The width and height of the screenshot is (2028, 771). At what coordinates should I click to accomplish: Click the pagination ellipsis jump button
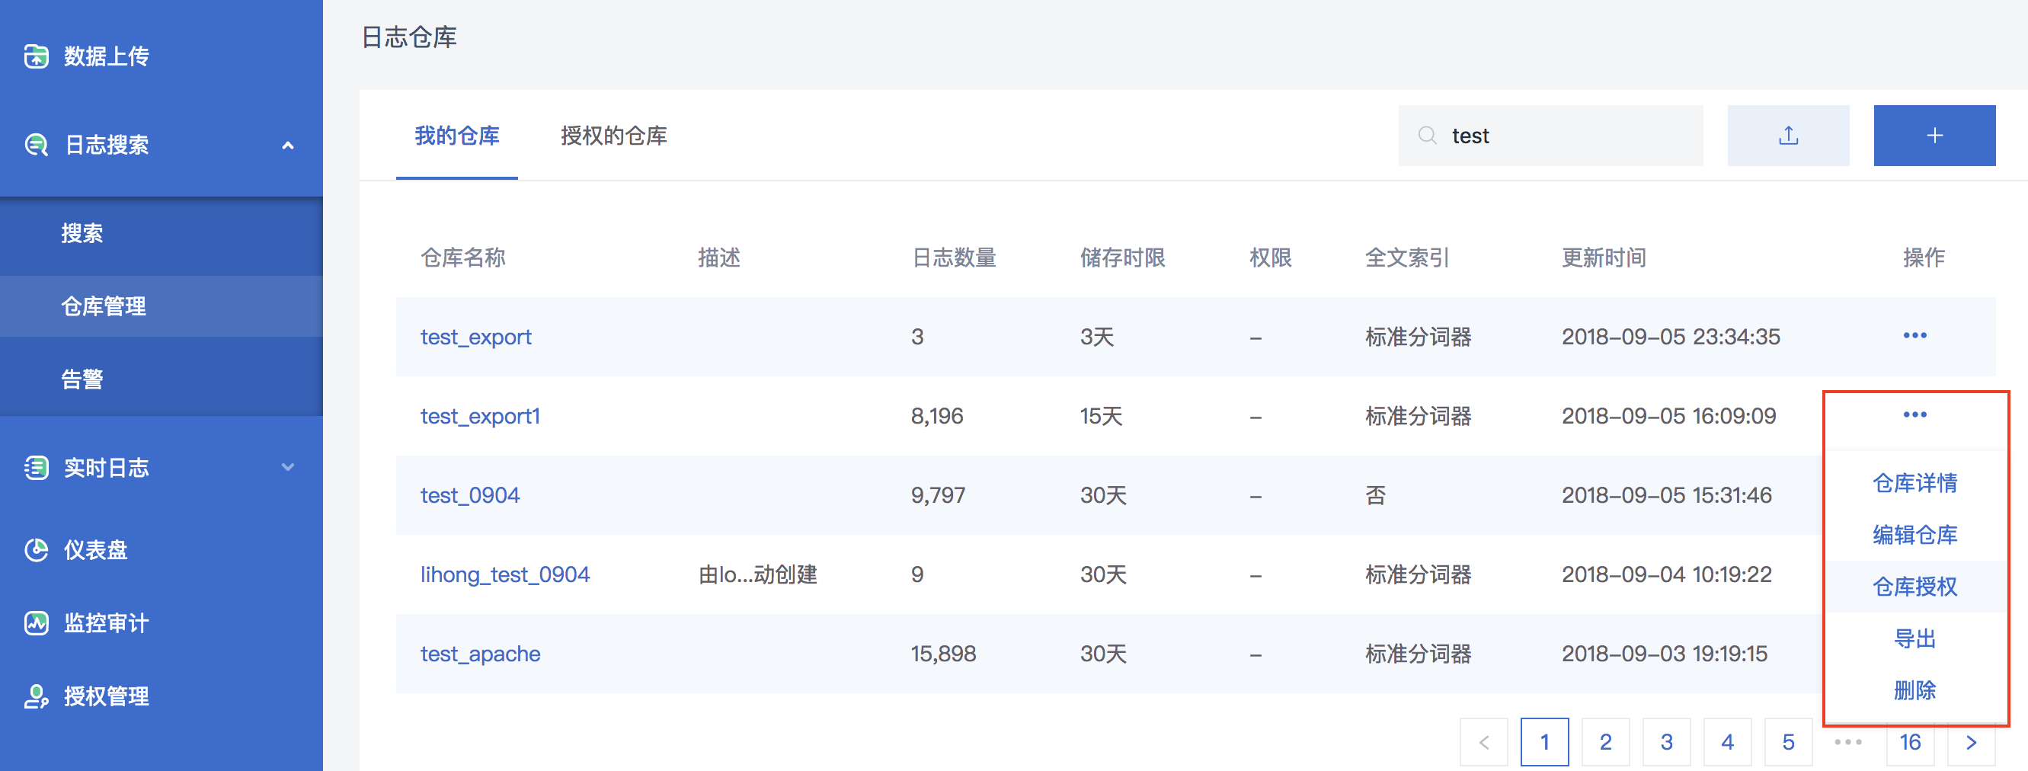pos(1848,742)
